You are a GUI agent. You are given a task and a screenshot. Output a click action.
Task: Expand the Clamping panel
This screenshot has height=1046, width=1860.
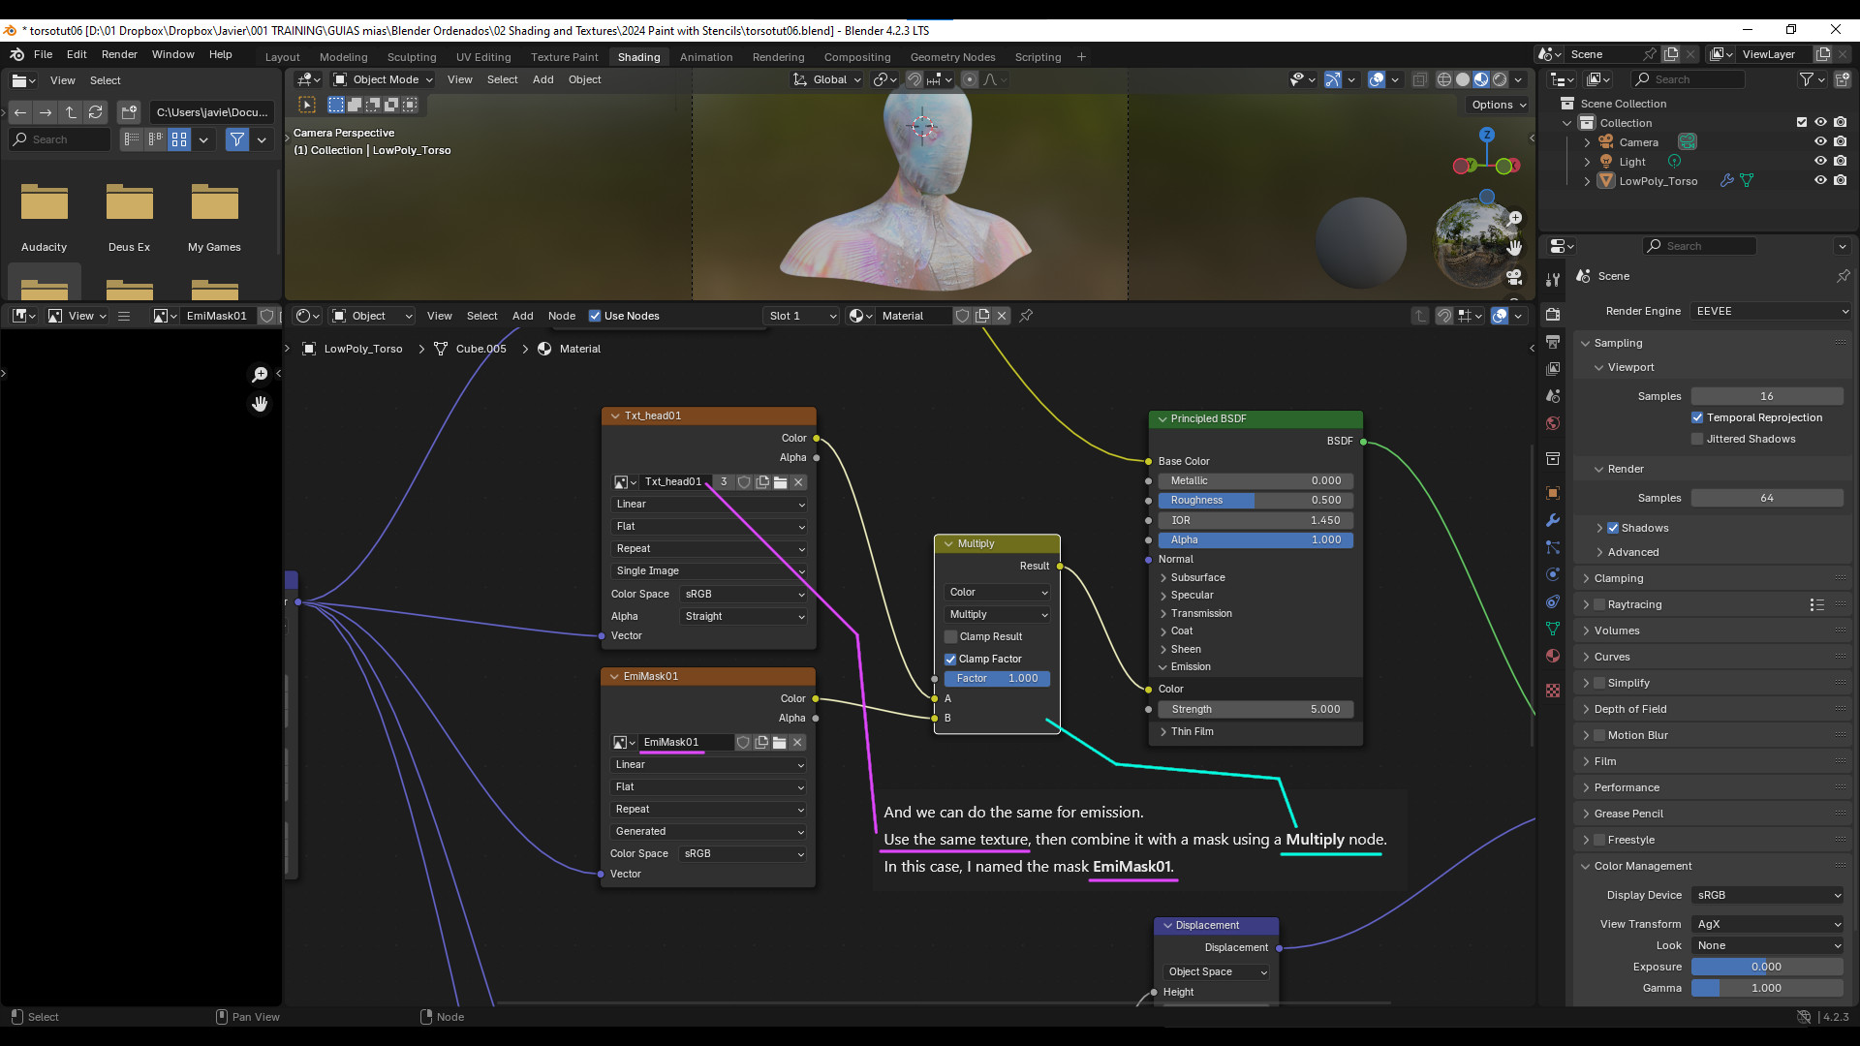click(1618, 578)
